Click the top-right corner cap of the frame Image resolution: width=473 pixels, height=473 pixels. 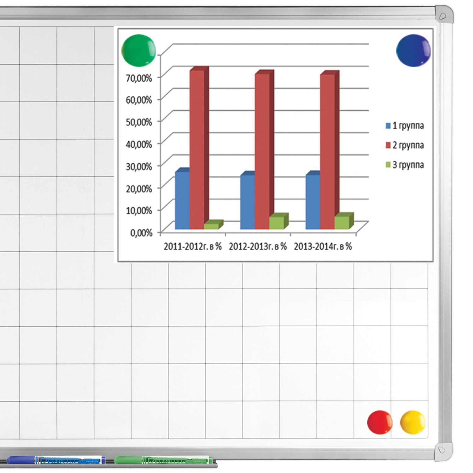pos(444,15)
